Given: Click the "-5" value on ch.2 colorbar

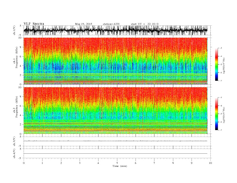Looking at the screenshot, I should [221, 114].
